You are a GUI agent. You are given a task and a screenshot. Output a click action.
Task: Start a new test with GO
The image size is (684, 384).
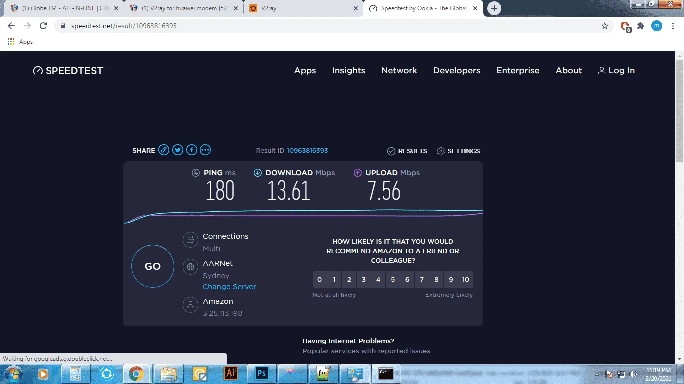click(x=153, y=266)
